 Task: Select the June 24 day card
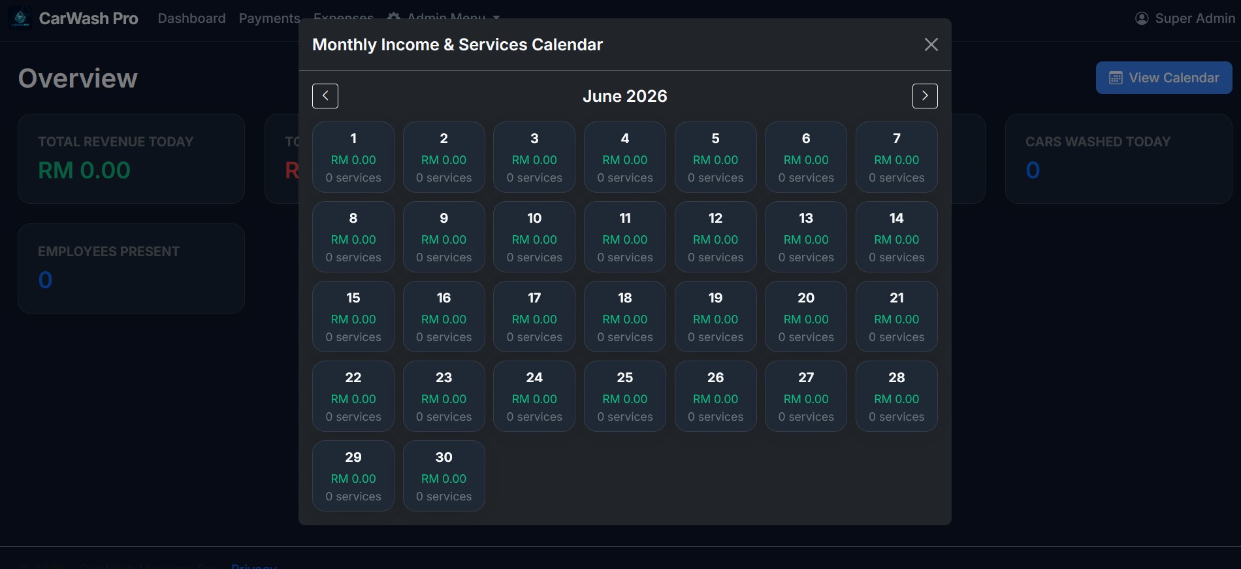point(534,396)
